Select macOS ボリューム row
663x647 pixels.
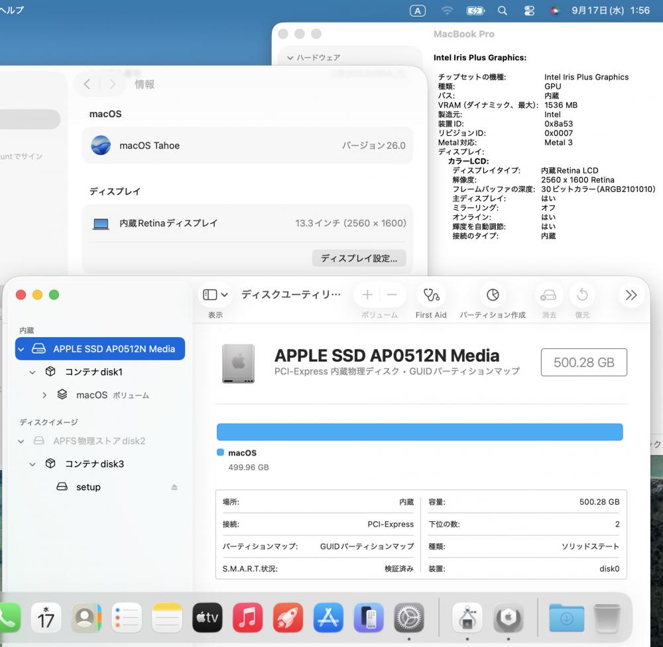[x=100, y=395]
